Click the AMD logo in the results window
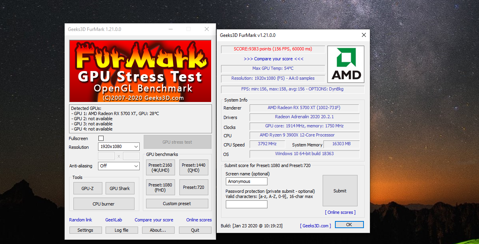The image size is (479, 244). [346, 64]
